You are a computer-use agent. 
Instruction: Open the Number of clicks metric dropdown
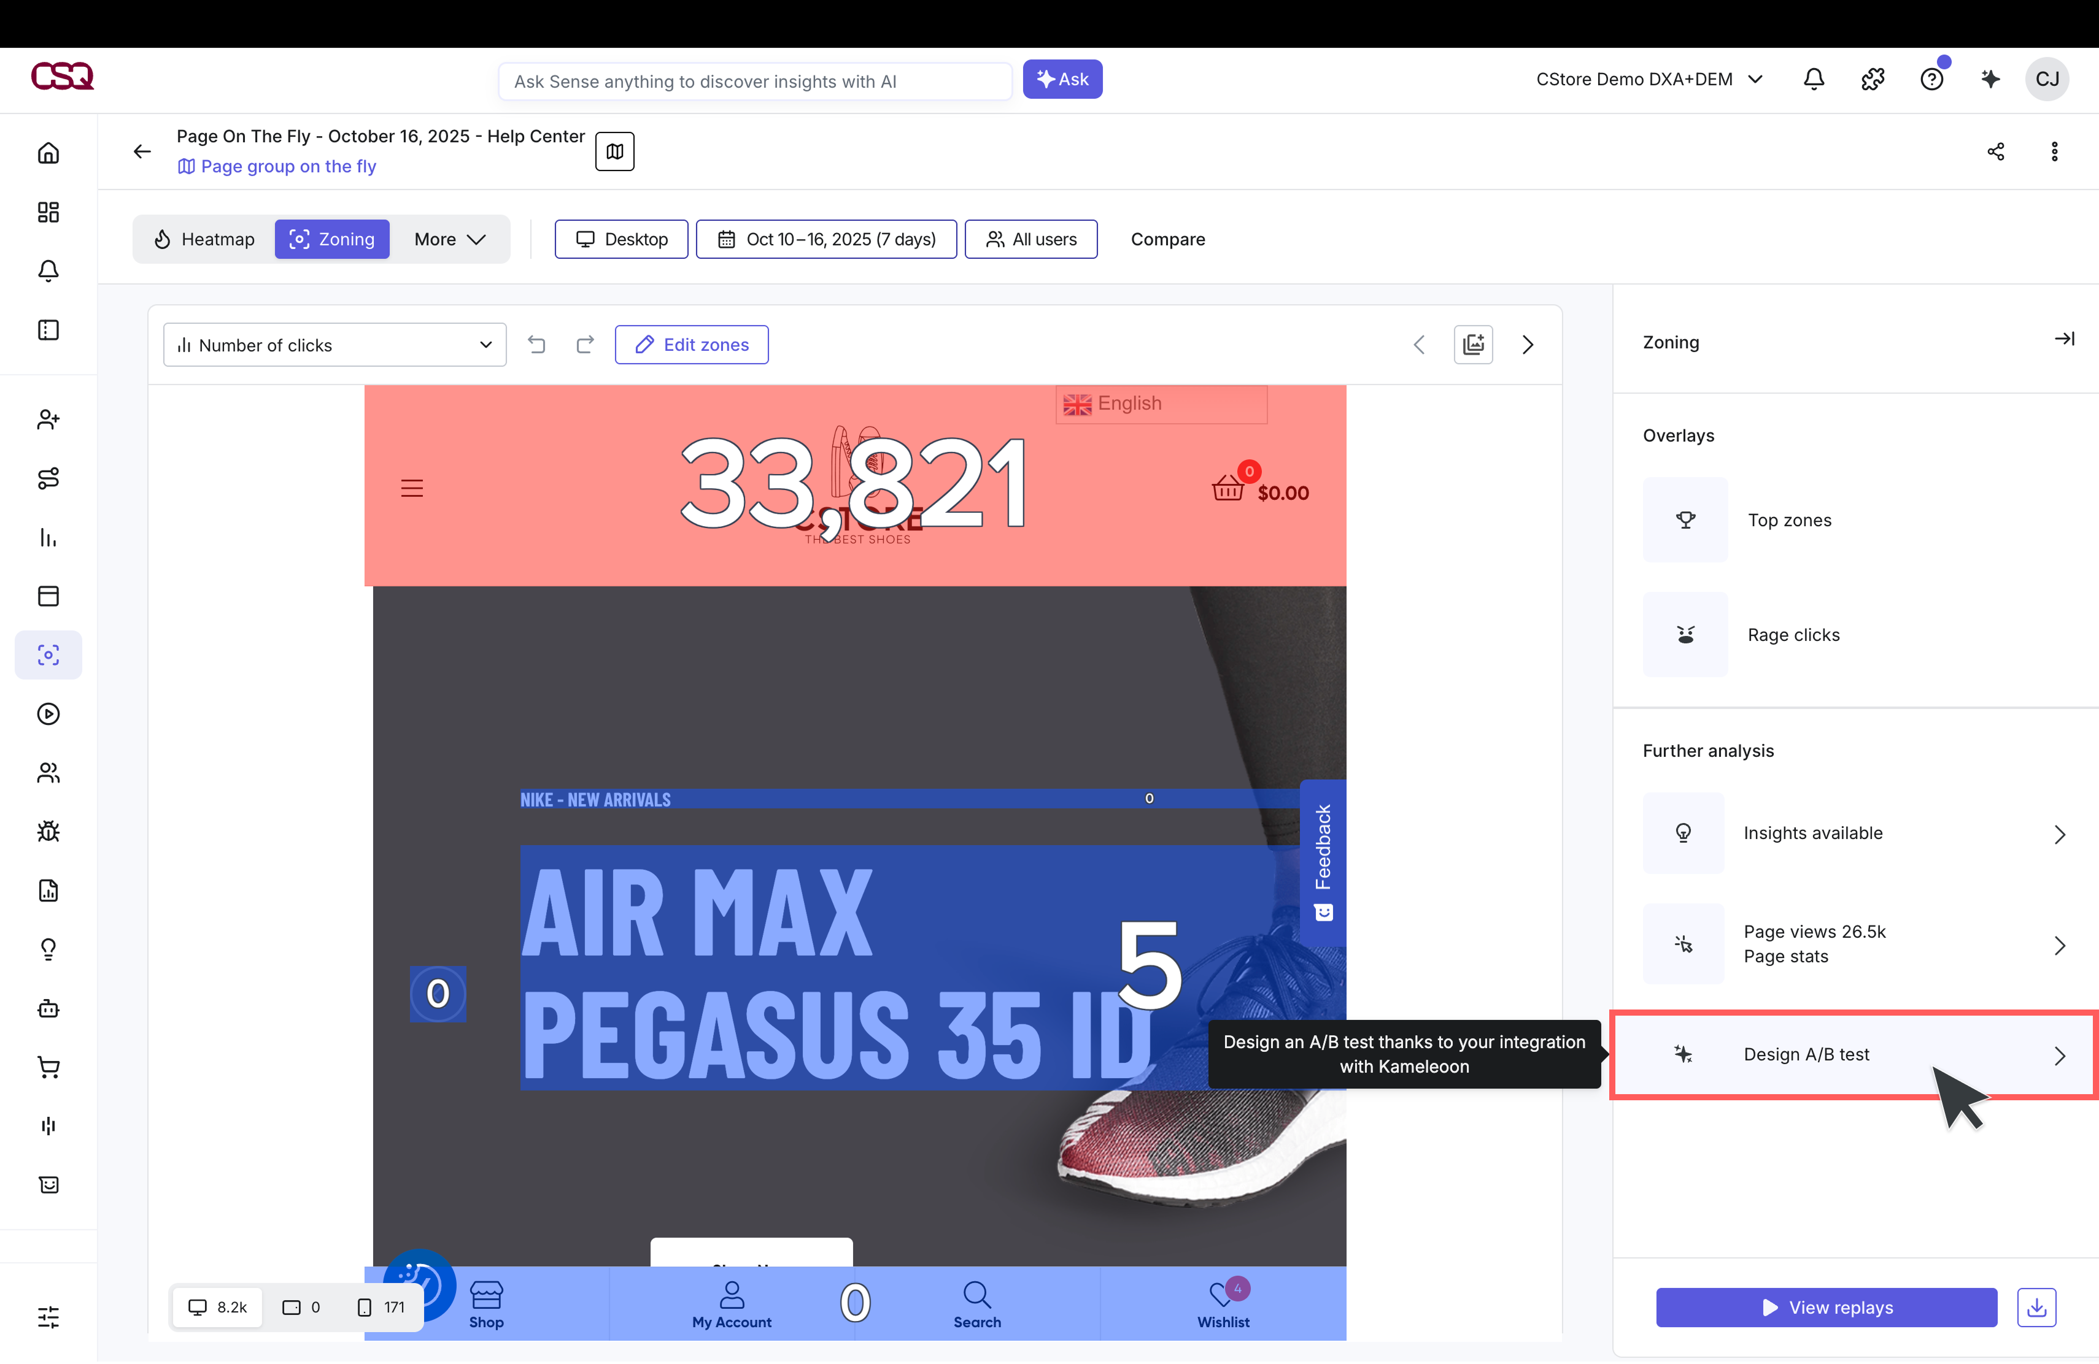[334, 345]
